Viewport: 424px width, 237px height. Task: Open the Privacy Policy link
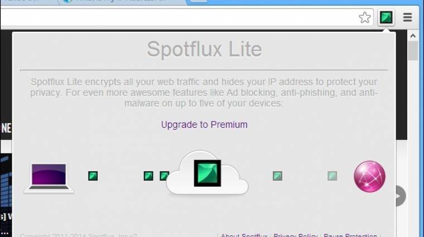(x=296, y=235)
